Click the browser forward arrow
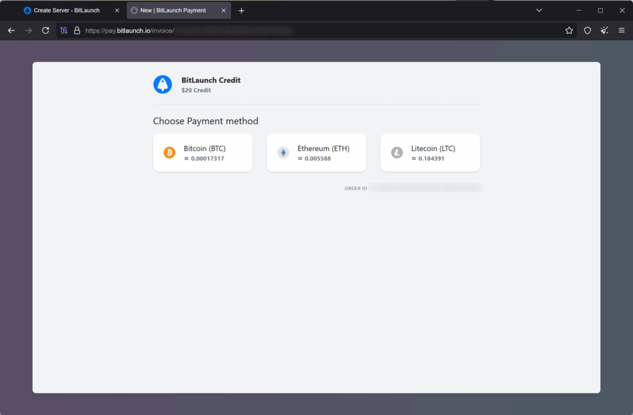633x415 pixels. [x=28, y=30]
